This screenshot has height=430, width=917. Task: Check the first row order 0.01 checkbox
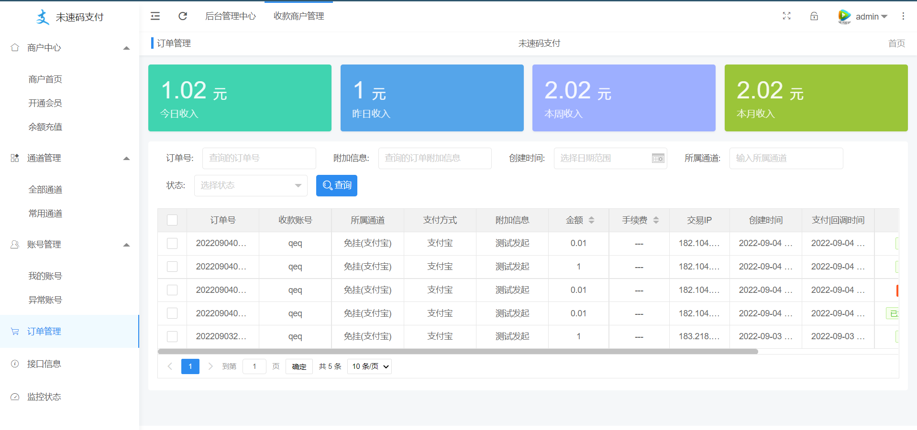172,243
